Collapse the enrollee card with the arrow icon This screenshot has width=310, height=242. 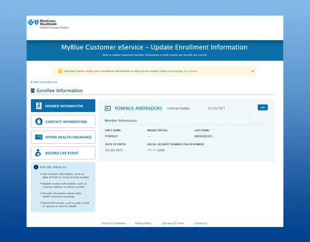pos(107,108)
